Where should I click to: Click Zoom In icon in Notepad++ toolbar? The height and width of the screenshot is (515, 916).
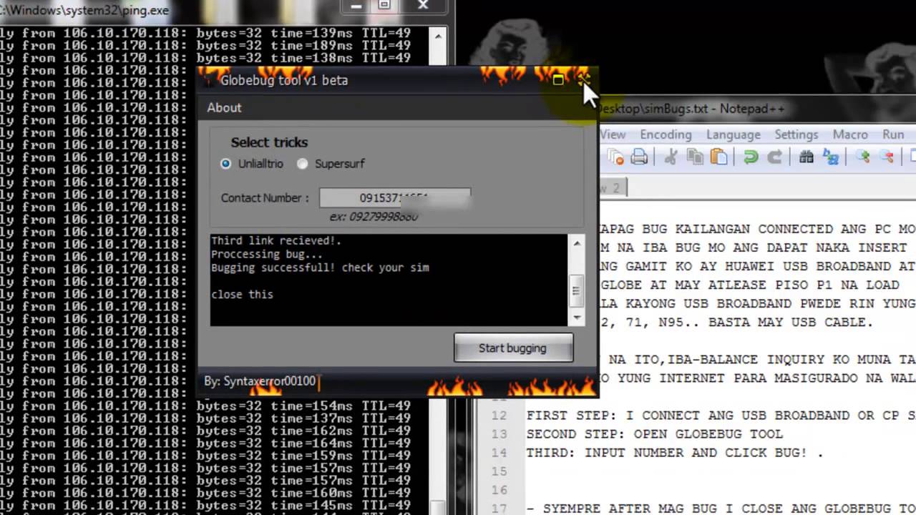pyautogui.click(x=862, y=157)
